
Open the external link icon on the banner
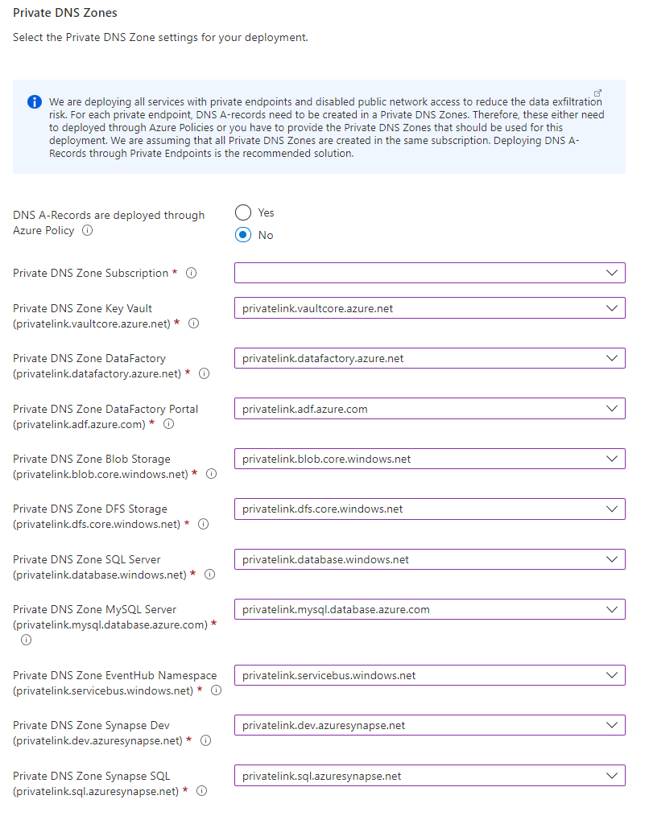[598, 93]
